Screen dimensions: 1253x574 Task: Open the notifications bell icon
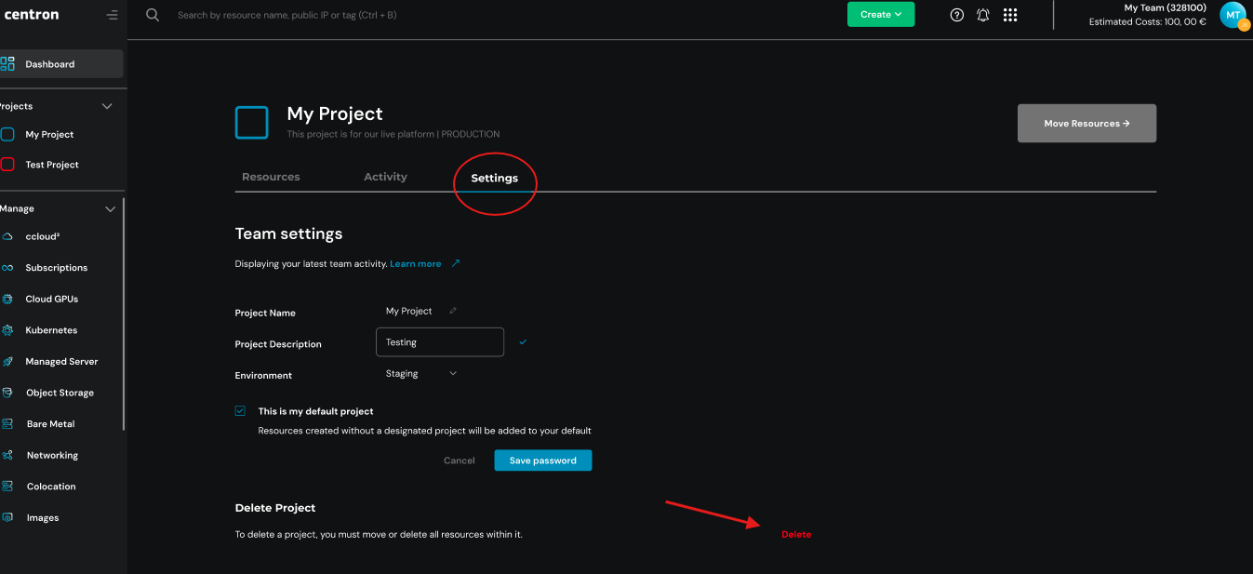coord(983,15)
